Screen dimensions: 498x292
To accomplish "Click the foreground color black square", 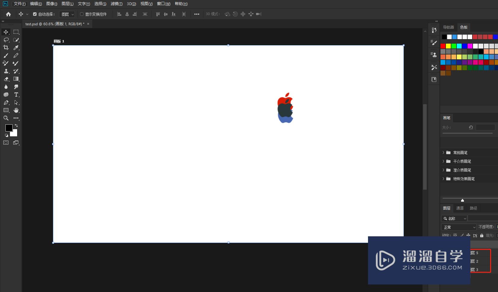I will pyautogui.click(x=9, y=128).
